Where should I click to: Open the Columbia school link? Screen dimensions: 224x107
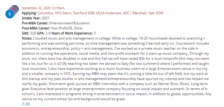click(x=45, y=13)
